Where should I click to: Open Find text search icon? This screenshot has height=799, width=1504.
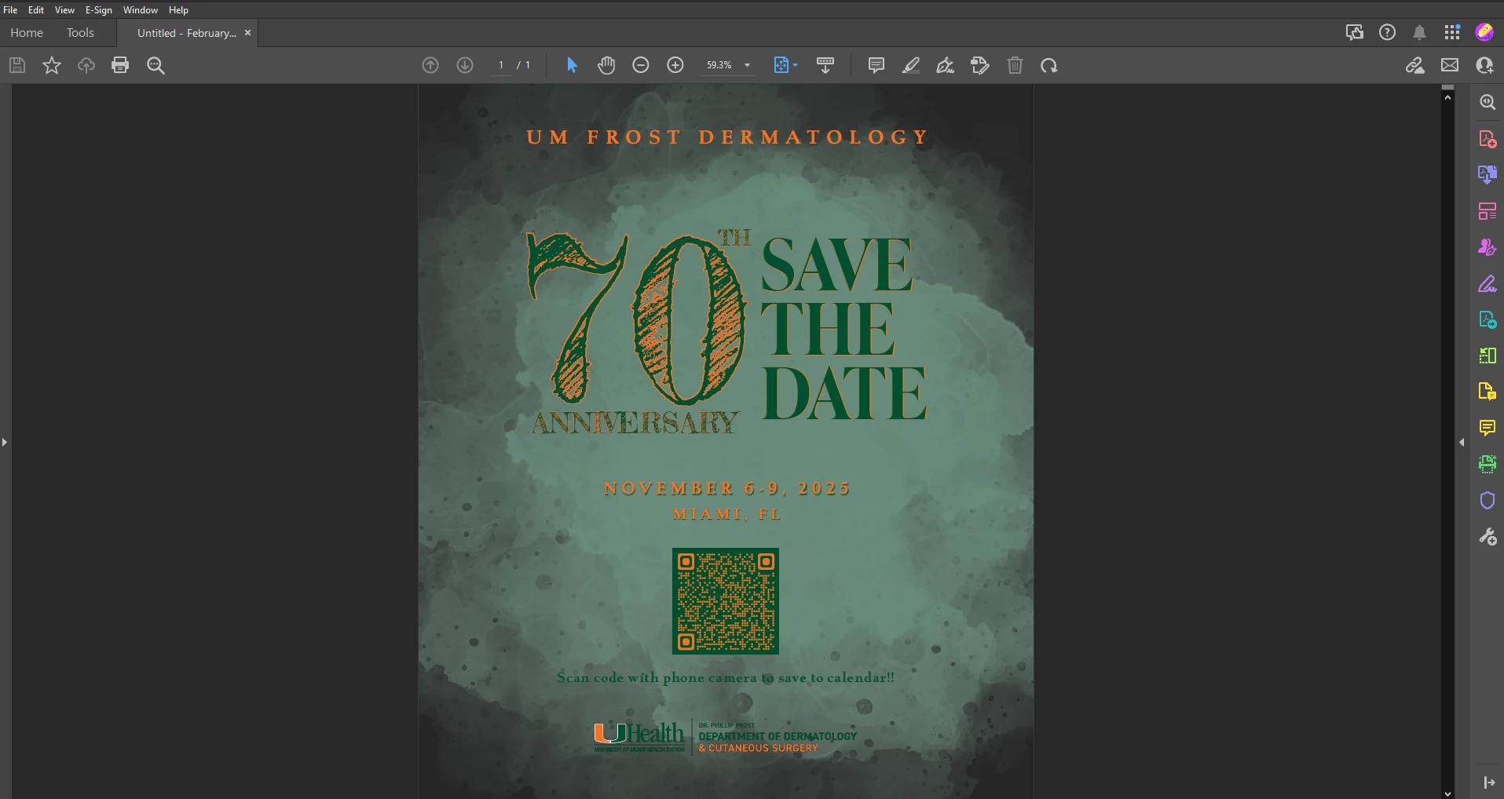[x=156, y=65]
